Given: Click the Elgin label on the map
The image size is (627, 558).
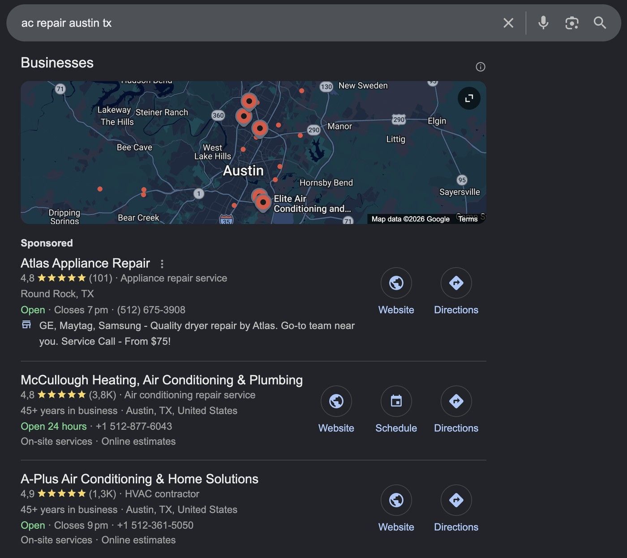Looking at the screenshot, I should pyautogui.click(x=437, y=121).
